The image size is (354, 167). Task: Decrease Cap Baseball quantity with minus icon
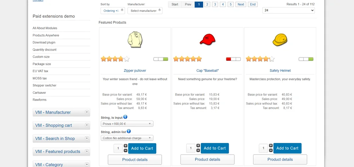pos(198,150)
